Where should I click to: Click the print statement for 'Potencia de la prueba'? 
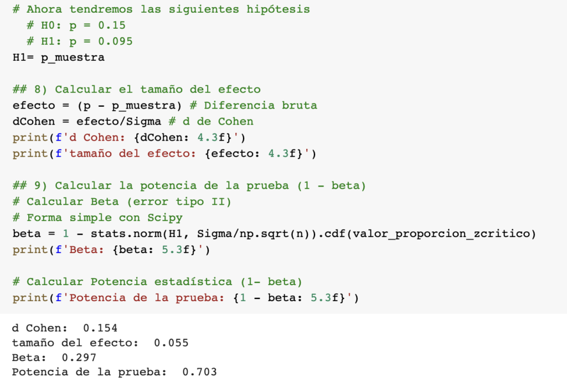click(x=185, y=298)
